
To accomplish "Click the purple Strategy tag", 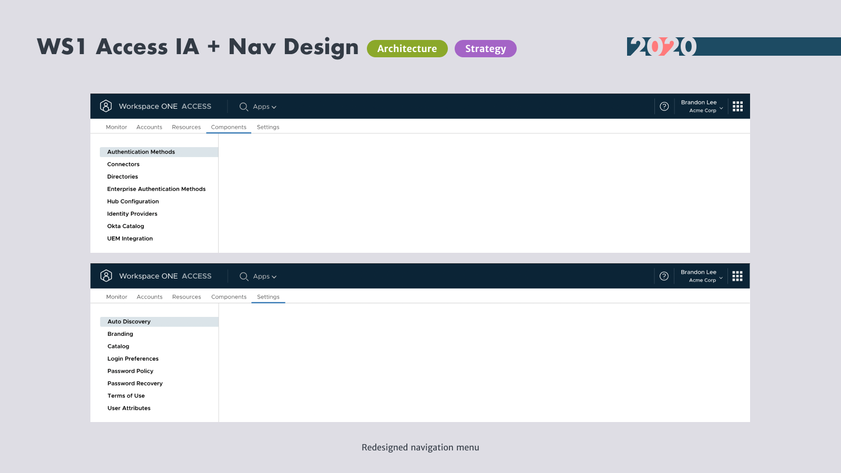I will click(485, 49).
